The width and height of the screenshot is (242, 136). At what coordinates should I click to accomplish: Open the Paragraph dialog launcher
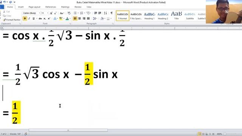[113, 24]
